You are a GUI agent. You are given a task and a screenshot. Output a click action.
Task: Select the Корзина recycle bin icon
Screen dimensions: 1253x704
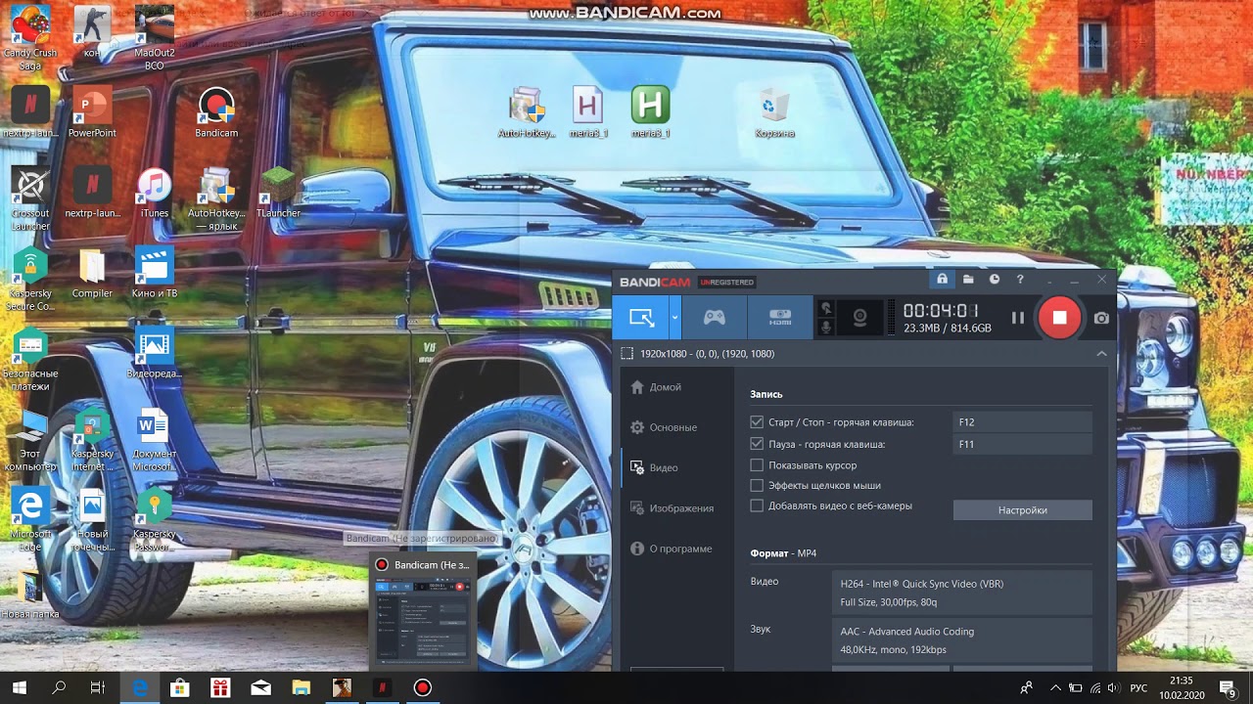pos(774,112)
